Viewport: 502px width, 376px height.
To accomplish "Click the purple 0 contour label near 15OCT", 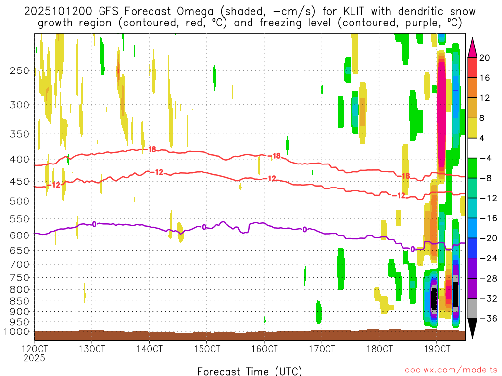I will point(204,227).
